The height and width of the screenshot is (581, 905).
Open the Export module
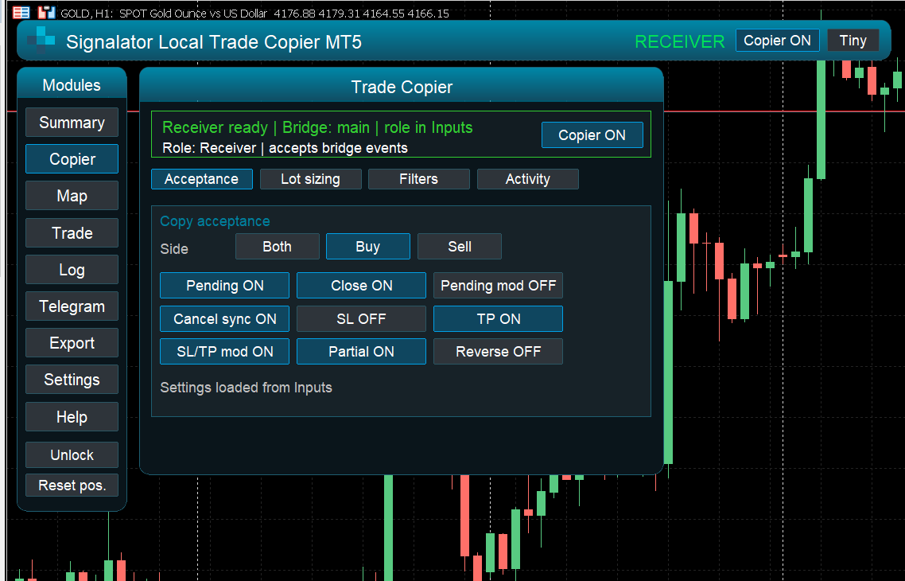click(72, 343)
